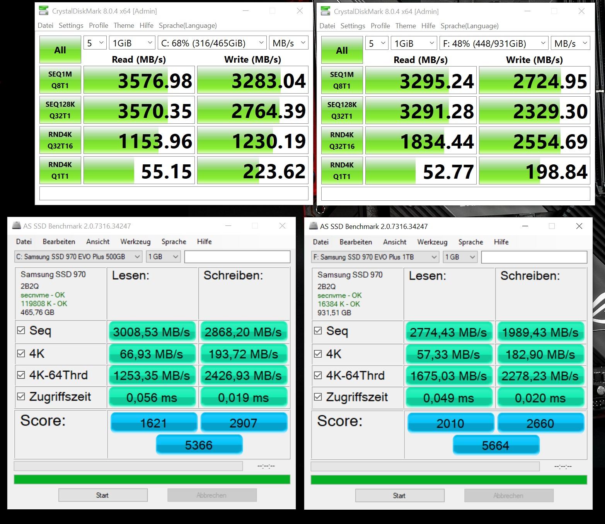The width and height of the screenshot is (605, 524).
Task: Click CrystalDiskMark app icon in left window titlebar
Action: (44, 11)
